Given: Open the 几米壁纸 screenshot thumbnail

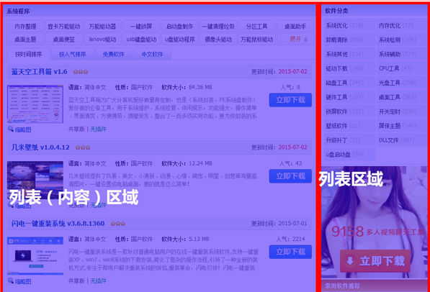Looking at the screenshot, I should (x=35, y=180).
